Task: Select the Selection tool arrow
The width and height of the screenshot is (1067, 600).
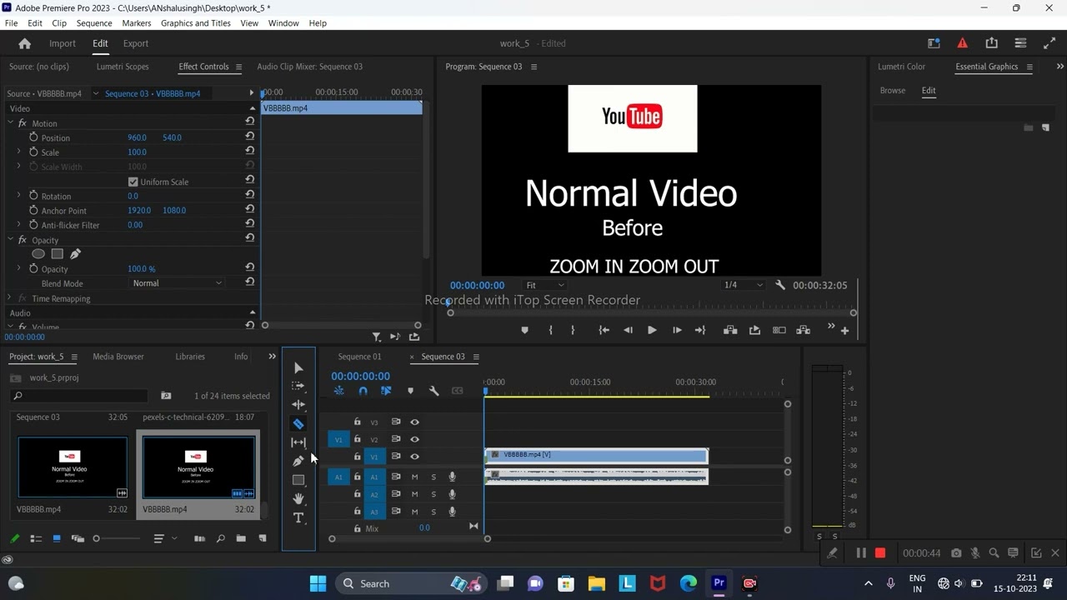Action: coord(298,368)
